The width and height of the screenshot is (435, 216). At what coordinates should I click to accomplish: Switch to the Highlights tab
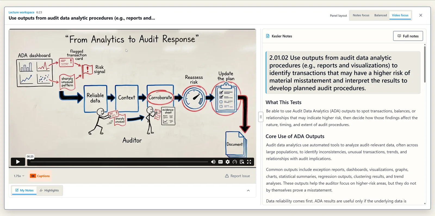pos(49,190)
